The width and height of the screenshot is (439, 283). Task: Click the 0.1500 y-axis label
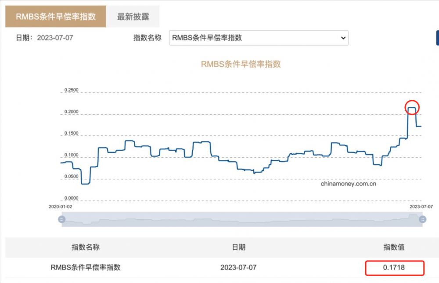pyautogui.click(x=72, y=133)
